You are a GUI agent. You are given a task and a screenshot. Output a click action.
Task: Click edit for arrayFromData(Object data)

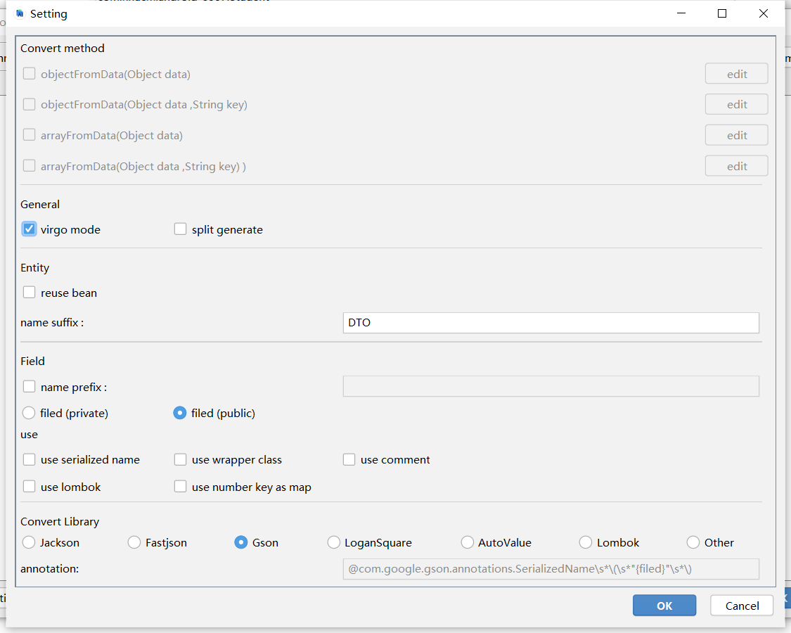pyautogui.click(x=736, y=135)
